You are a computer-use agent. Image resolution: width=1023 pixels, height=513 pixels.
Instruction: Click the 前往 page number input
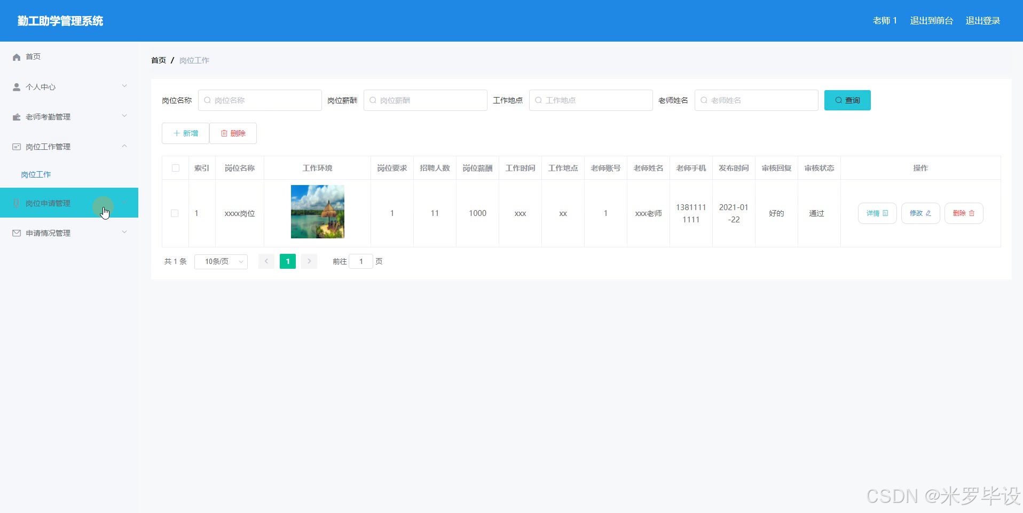pyautogui.click(x=361, y=261)
